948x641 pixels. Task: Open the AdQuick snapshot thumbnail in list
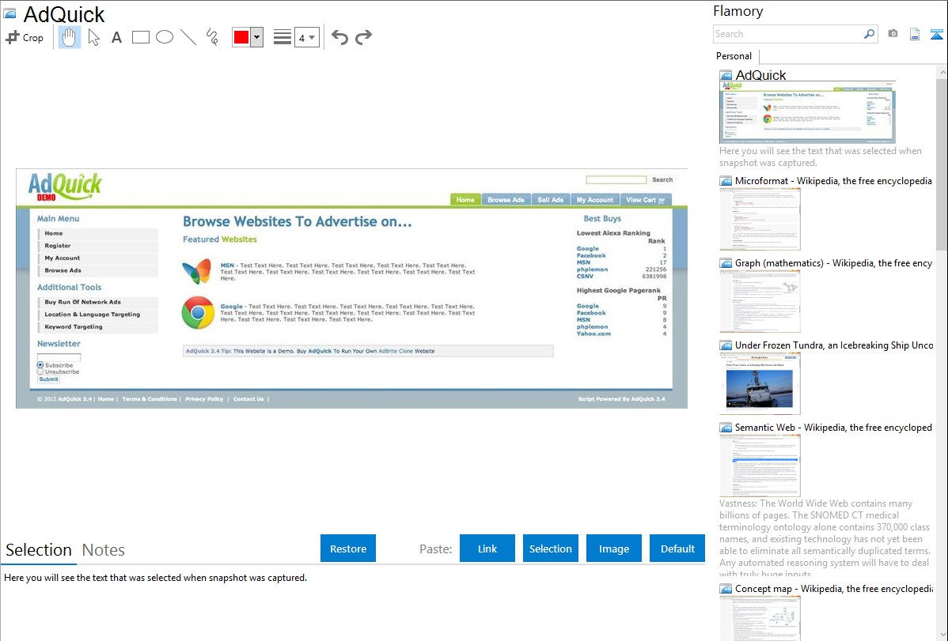(x=807, y=112)
